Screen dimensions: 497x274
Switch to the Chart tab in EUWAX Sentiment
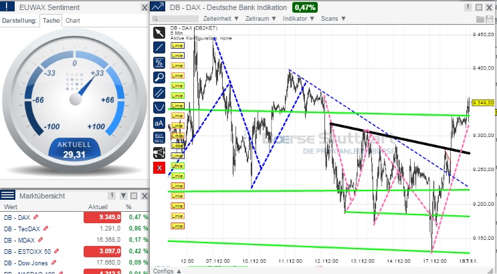pyautogui.click(x=73, y=21)
